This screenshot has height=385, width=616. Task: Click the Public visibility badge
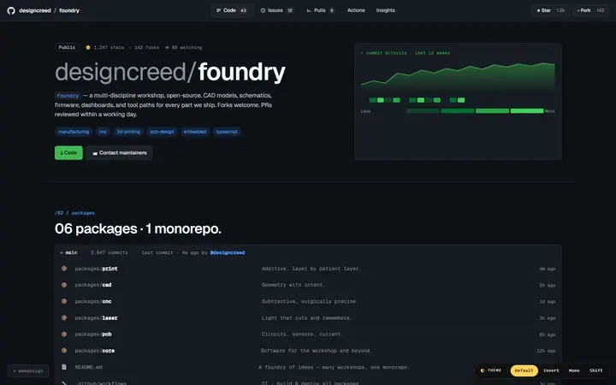click(68, 48)
